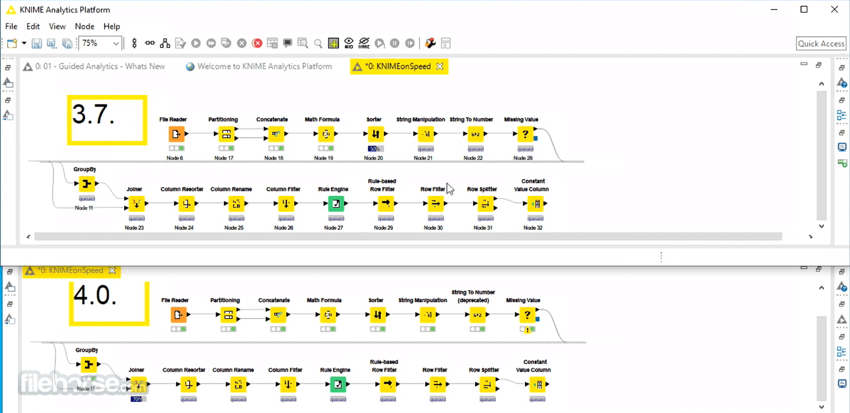Image resolution: width=850 pixels, height=413 pixels.
Task: Toggle hide node IDs (#ID eye)
Action: coord(349,43)
